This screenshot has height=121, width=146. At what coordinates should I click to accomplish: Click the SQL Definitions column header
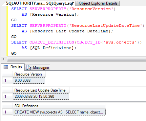coord(59,106)
